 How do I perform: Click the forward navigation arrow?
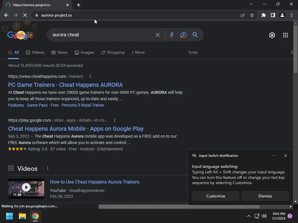pyautogui.click(x=16, y=15)
